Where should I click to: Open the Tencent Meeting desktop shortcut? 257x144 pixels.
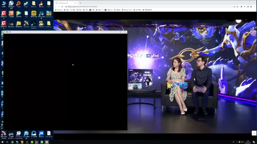[x=41, y=134]
